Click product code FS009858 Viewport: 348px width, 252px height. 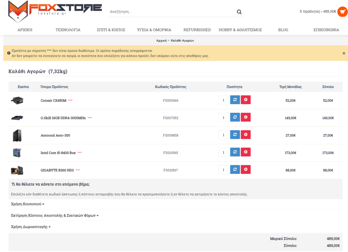(x=170, y=135)
